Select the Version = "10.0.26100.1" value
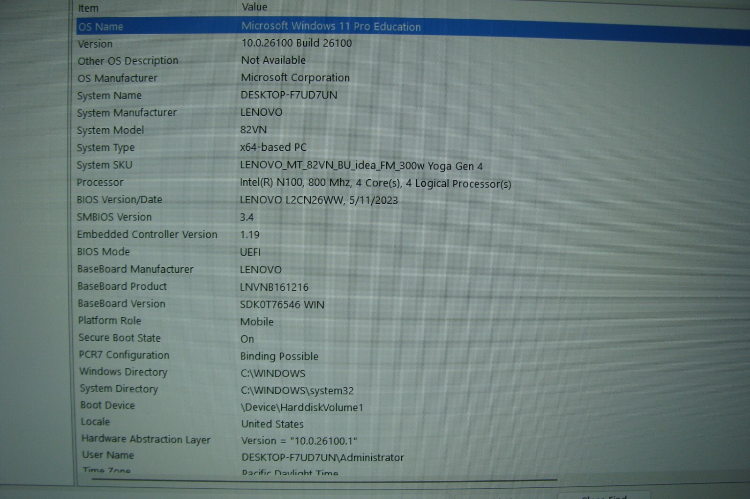This screenshot has width=750, height=499. tap(299, 441)
